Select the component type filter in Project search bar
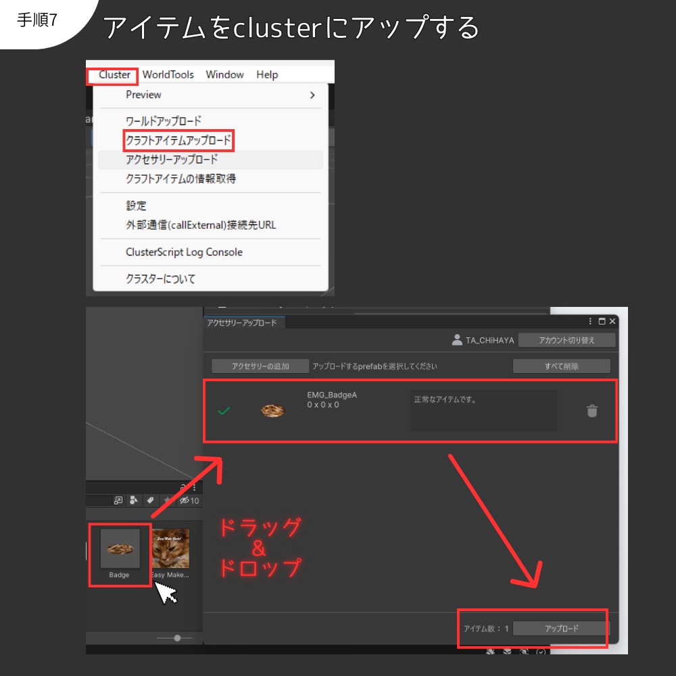The width and height of the screenshot is (676, 676). coord(135,500)
